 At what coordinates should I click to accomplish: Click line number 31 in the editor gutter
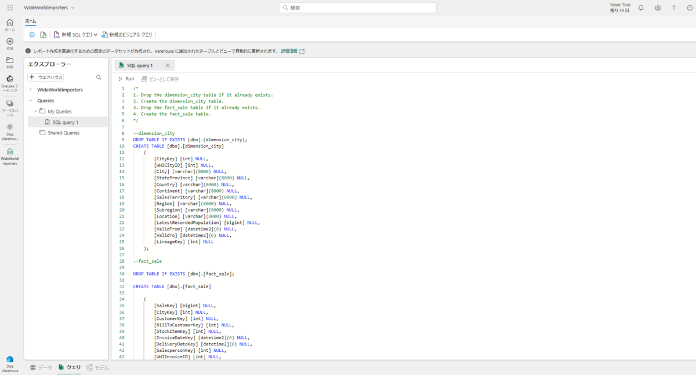point(122,280)
